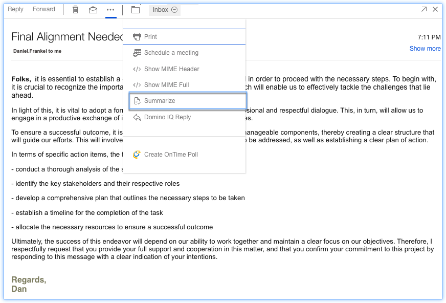This screenshot has height=303, width=446.
Task: Click line about allocating necessary resources
Action: click(112, 227)
